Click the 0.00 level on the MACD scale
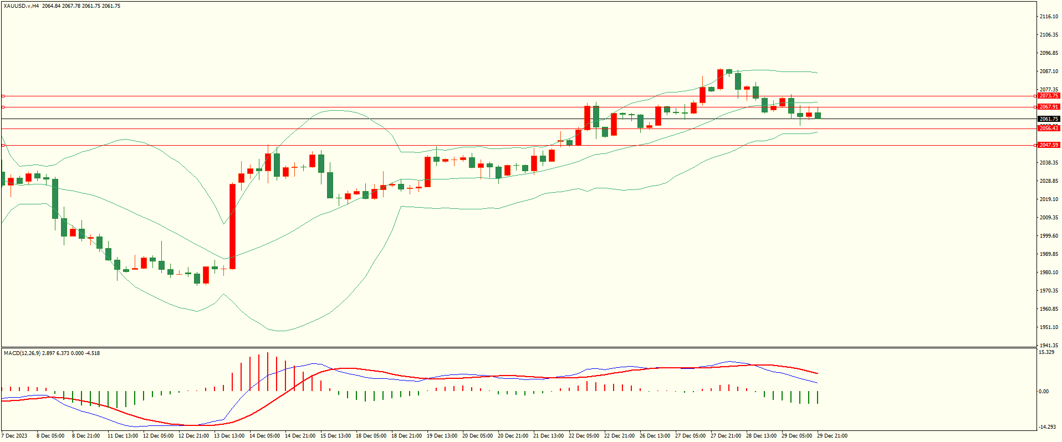This screenshot has width=1062, height=442. click(x=1044, y=392)
